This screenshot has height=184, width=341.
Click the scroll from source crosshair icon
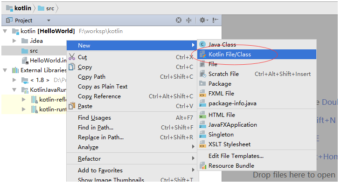coord(179,20)
